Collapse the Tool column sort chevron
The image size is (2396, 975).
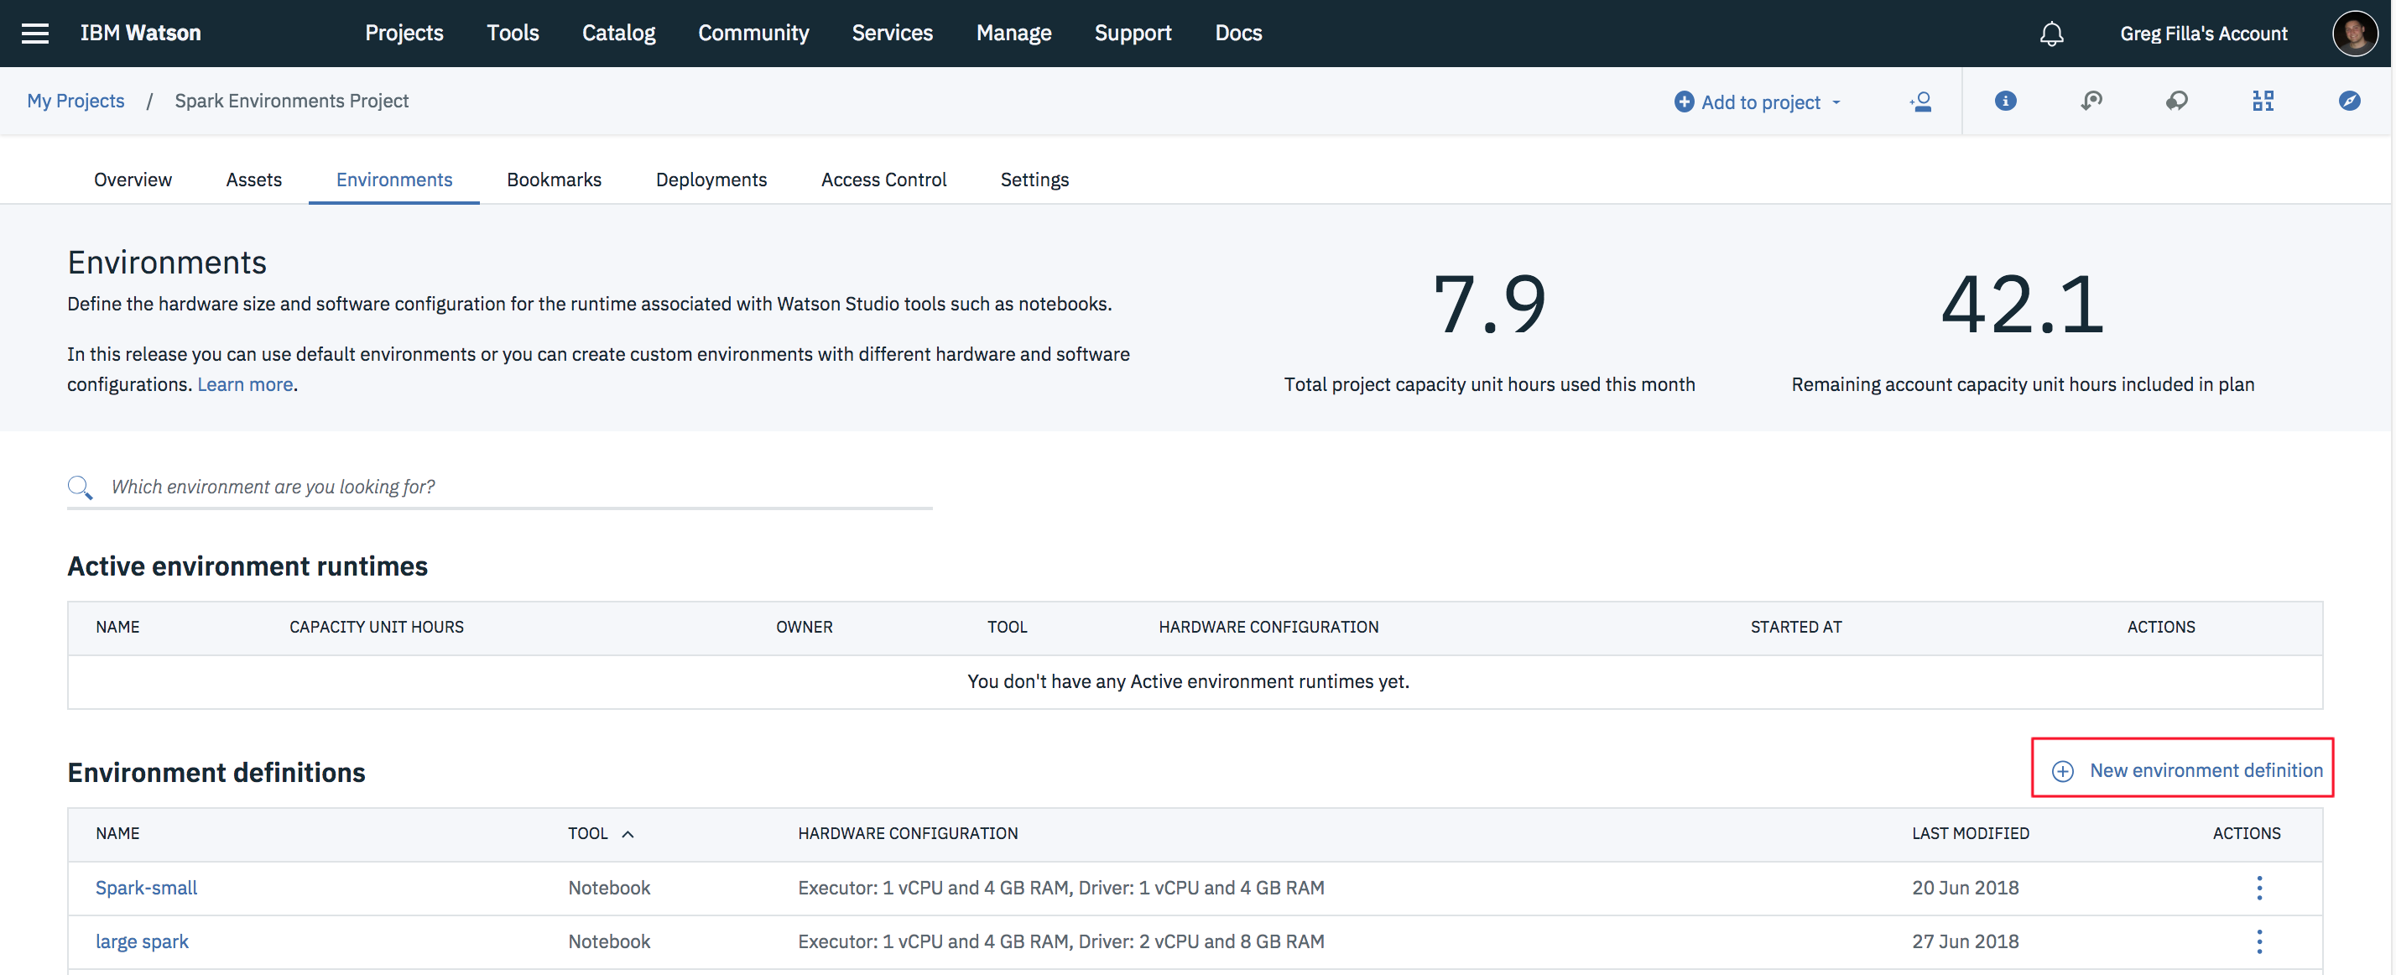(x=628, y=833)
